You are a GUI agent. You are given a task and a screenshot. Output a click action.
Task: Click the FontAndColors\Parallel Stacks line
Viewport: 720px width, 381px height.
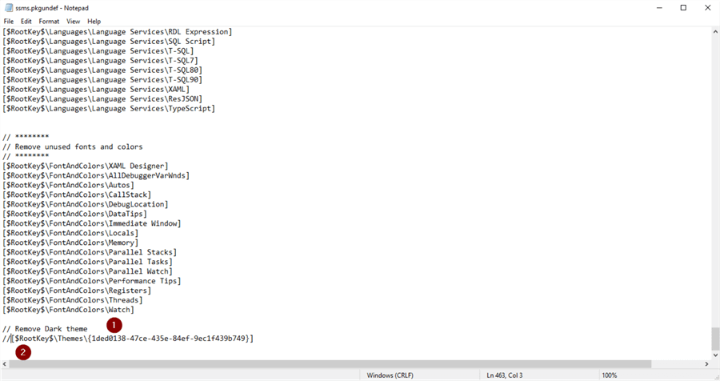pyautogui.click(x=90, y=252)
